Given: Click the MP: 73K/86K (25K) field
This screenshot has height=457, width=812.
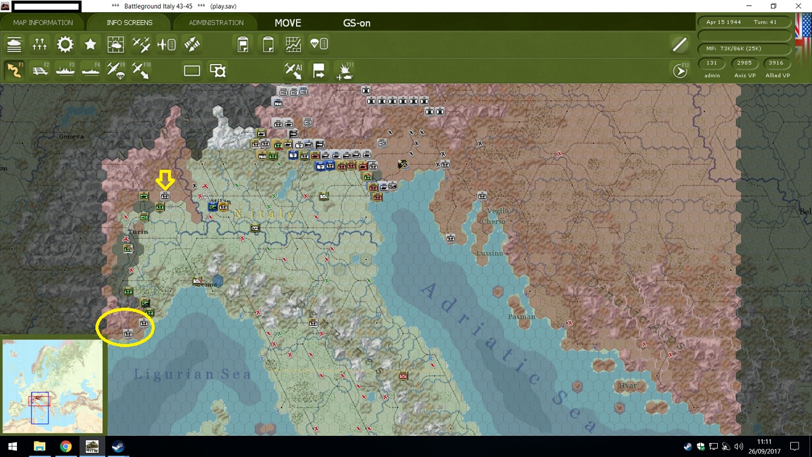Looking at the screenshot, I should (745, 48).
